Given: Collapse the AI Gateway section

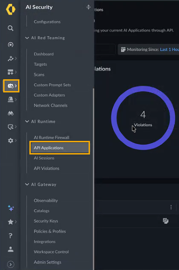Looking at the screenshot, I should tap(27, 184).
